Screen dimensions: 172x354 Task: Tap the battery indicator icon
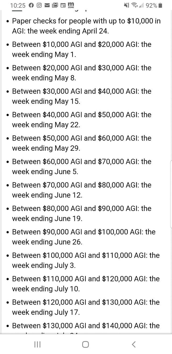pyautogui.click(x=160, y=5)
